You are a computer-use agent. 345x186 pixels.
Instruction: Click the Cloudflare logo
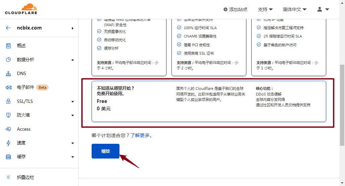point(21,9)
